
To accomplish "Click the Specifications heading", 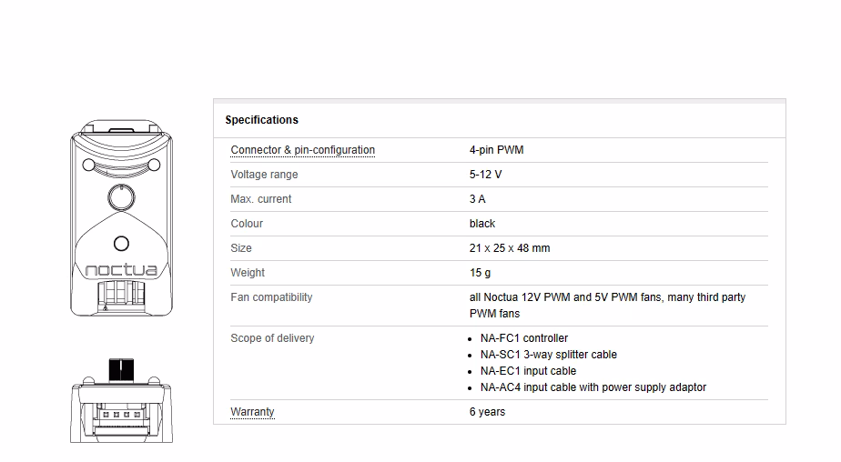I will click(x=262, y=120).
